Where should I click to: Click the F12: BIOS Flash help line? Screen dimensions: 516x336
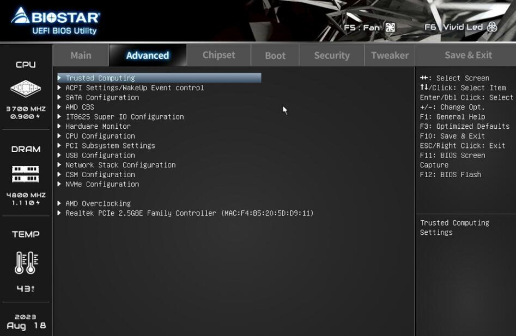450,175
